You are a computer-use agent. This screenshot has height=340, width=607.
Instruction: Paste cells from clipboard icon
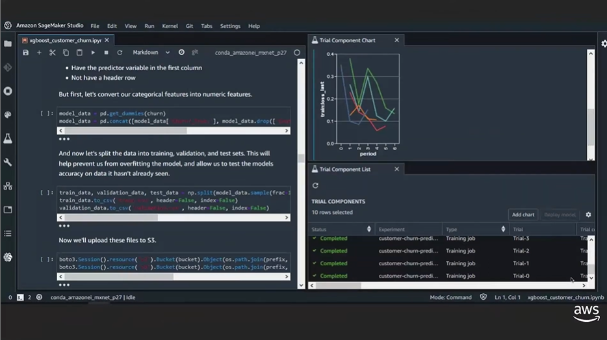coord(79,53)
